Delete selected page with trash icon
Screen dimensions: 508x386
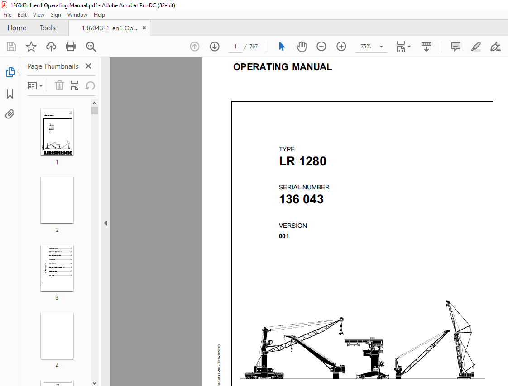pos(59,86)
